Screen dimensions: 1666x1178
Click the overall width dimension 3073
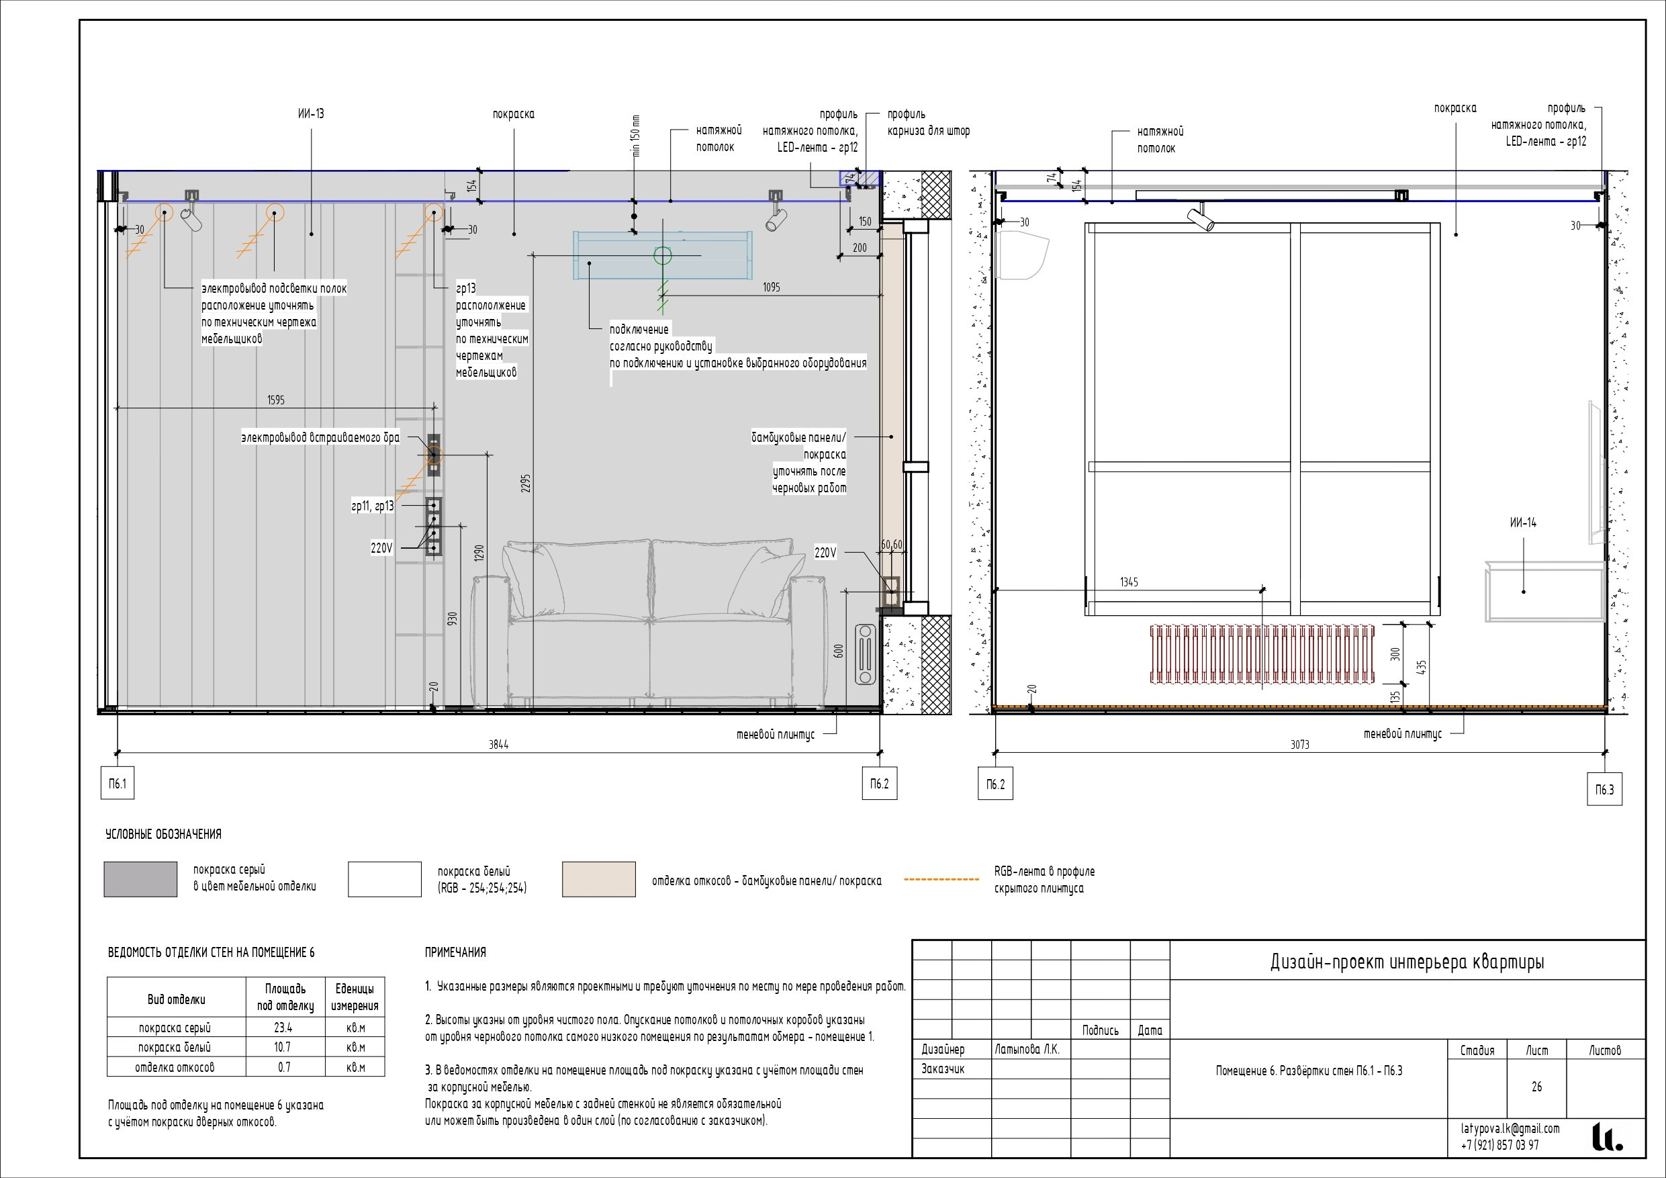[1299, 745]
